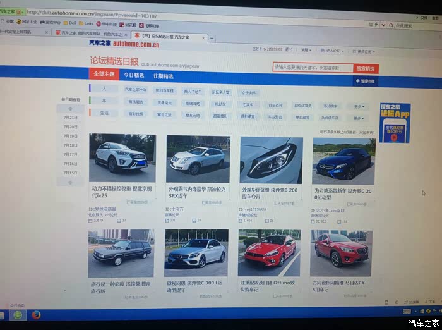Open the white Hyundai ix25 post thumbnail

(122, 158)
